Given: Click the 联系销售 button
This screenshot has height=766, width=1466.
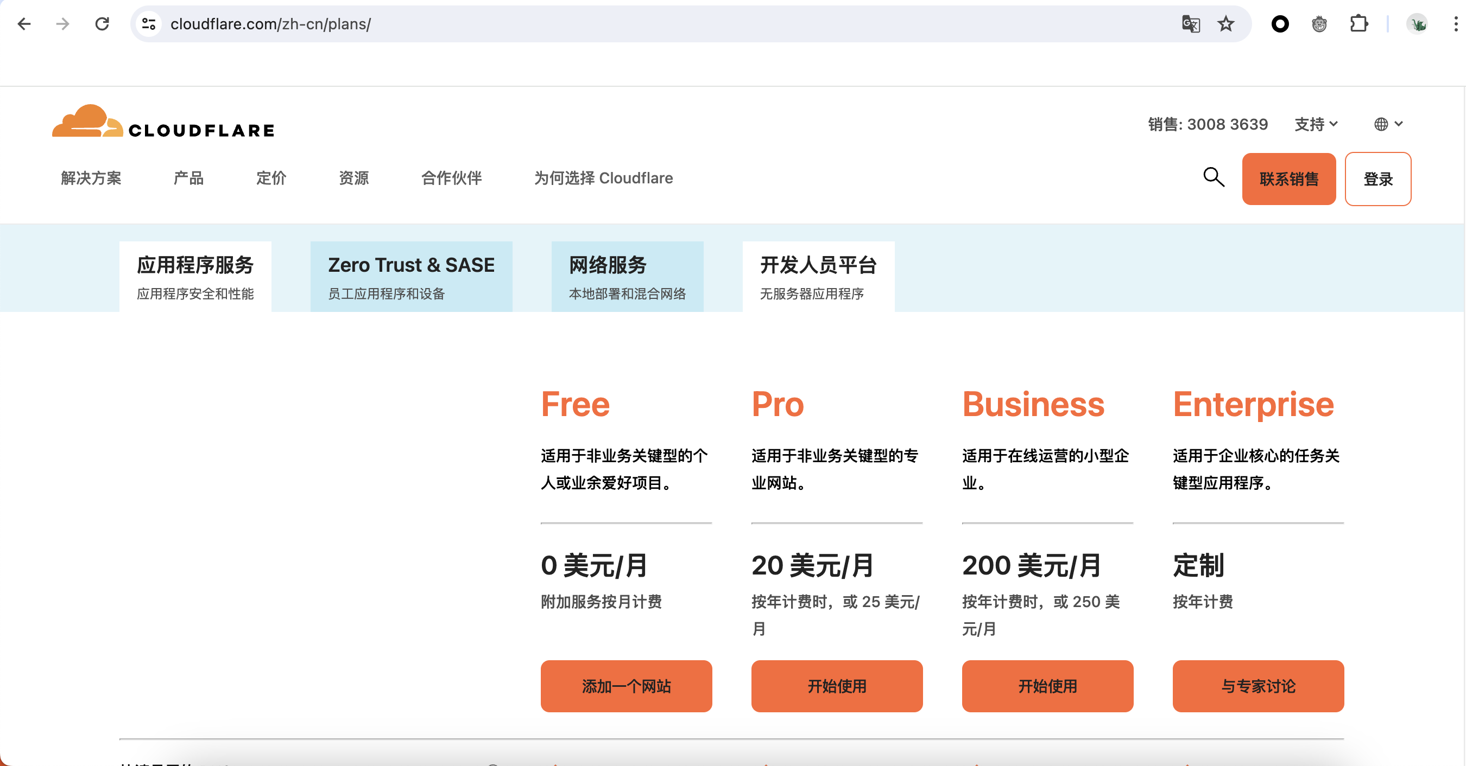Looking at the screenshot, I should pos(1288,178).
